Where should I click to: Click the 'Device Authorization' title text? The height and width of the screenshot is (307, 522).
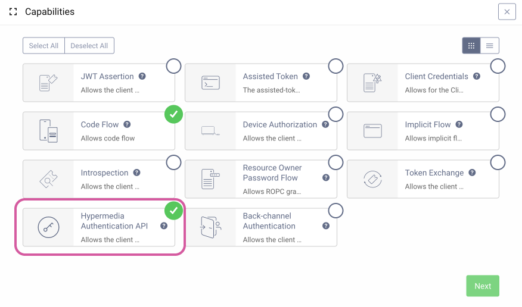click(279, 124)
